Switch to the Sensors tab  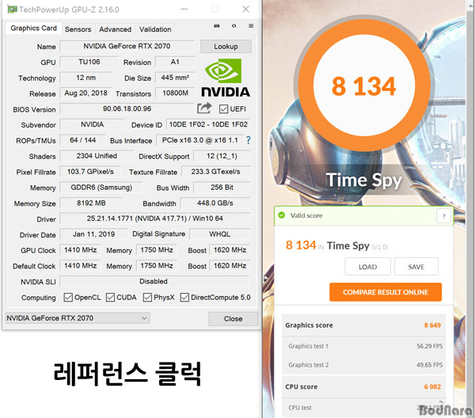click(x=78, y=29)
